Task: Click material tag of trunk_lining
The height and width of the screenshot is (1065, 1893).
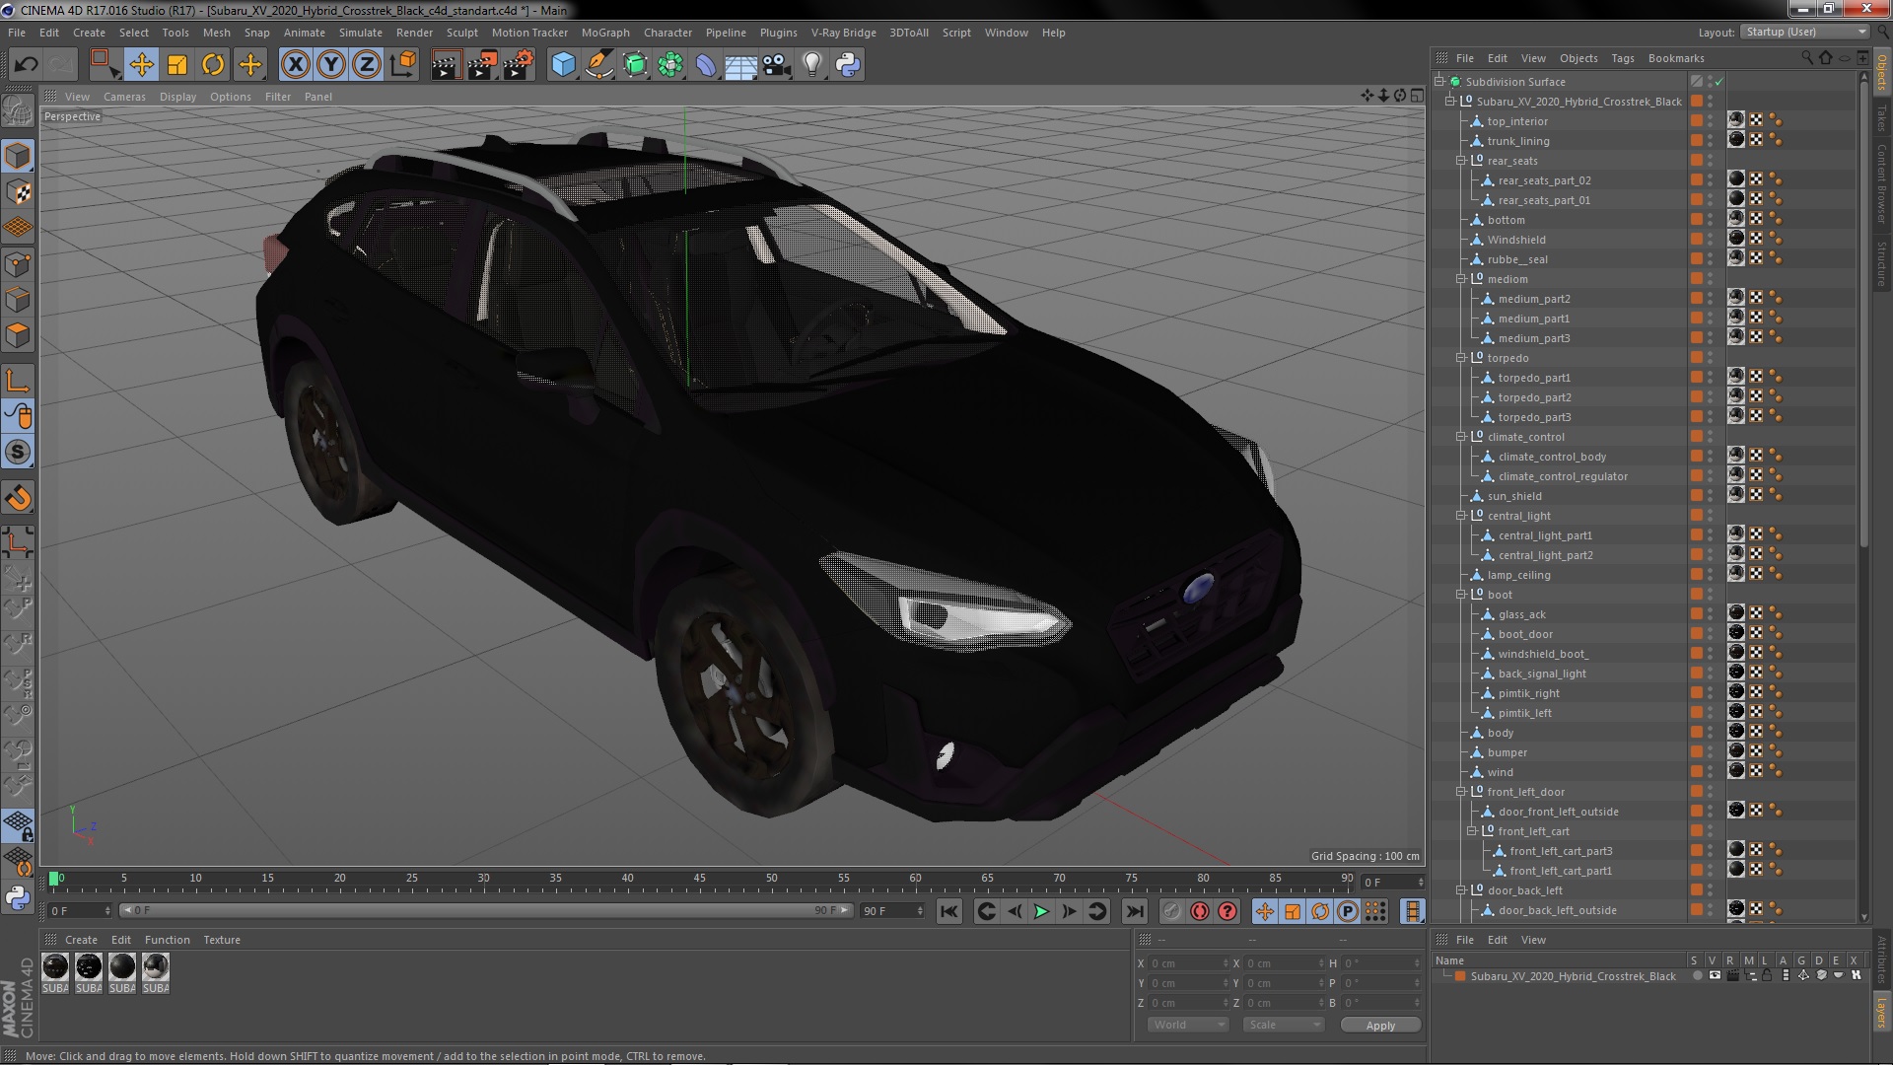Action: [x=1736, y=140]
